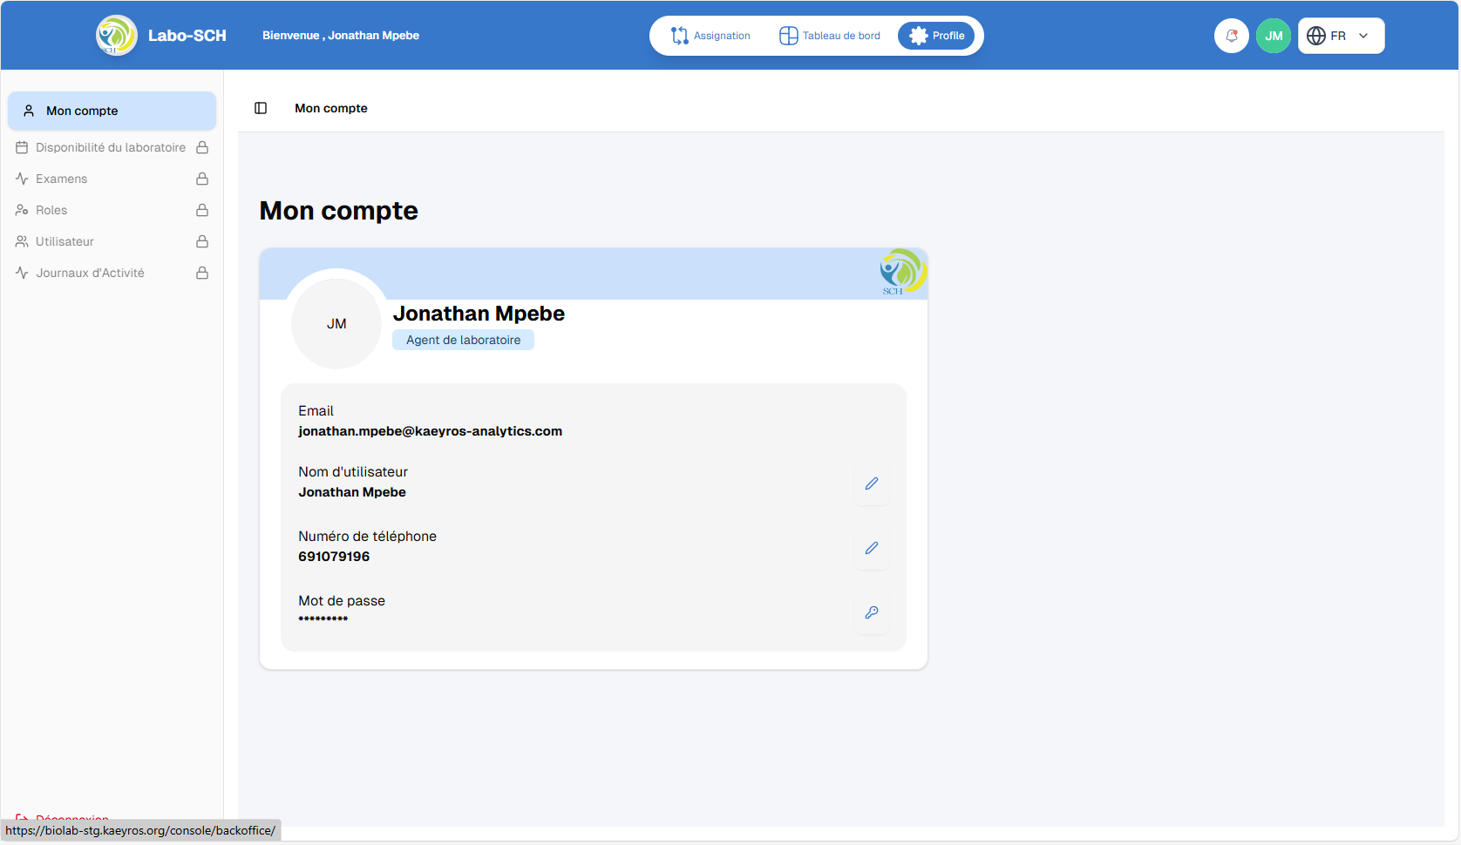Go to Utilisateur in the sidebar
This screenshot has width=1461, height=845.
point(65,241)
